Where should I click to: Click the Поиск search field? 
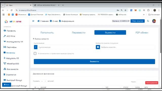click(x=141, y=82)
